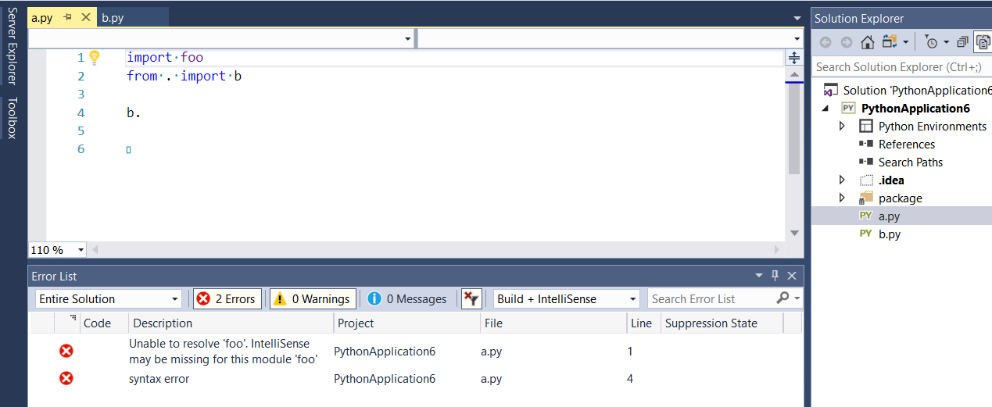
Task: Select the Search Paths item
Action: click(x=910, y=162)
